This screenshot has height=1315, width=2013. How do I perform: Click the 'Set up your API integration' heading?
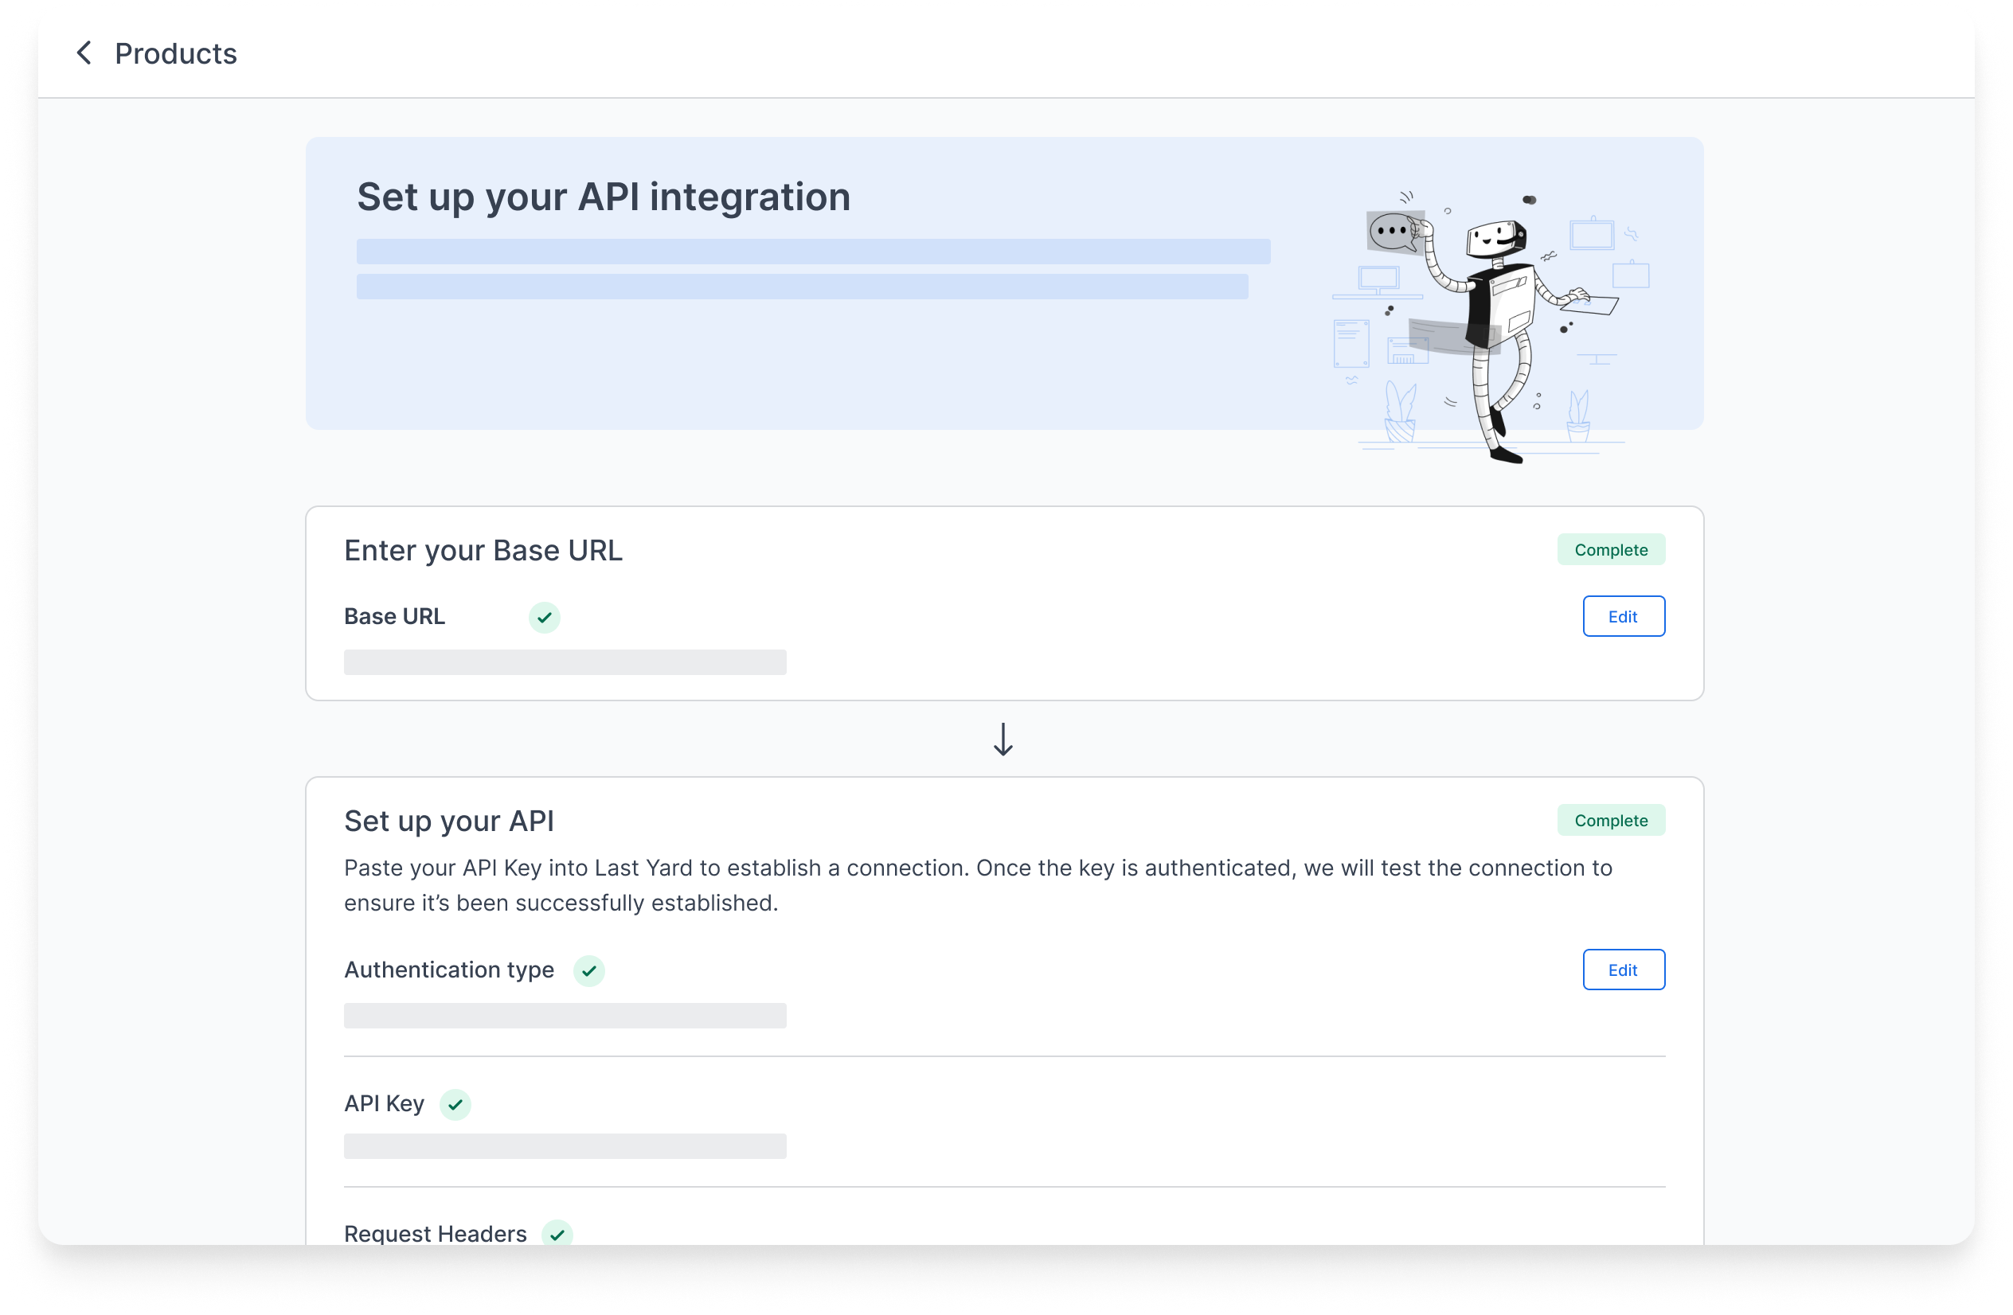click(603, 197)
